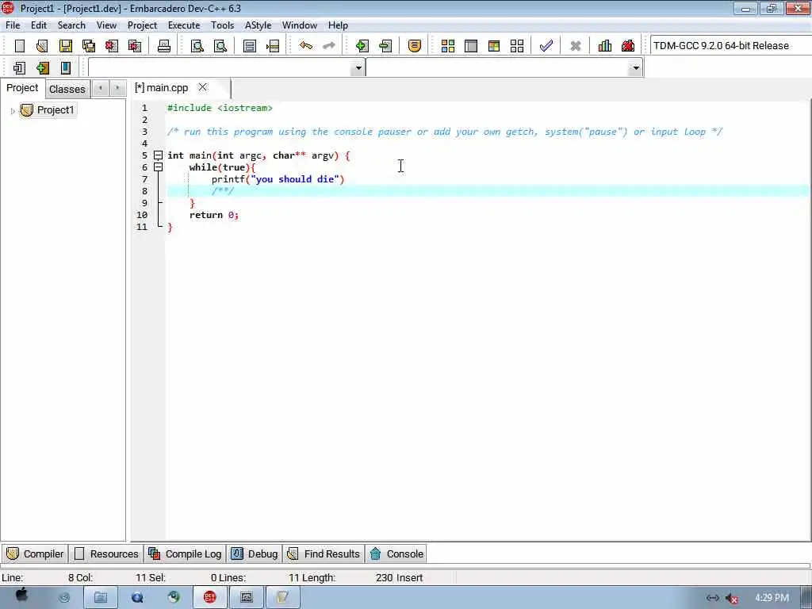The height and width of the screenshot is (609, 812).
Task: Click the Insert snippet icon in second toolbar
Action: (20, 68)
